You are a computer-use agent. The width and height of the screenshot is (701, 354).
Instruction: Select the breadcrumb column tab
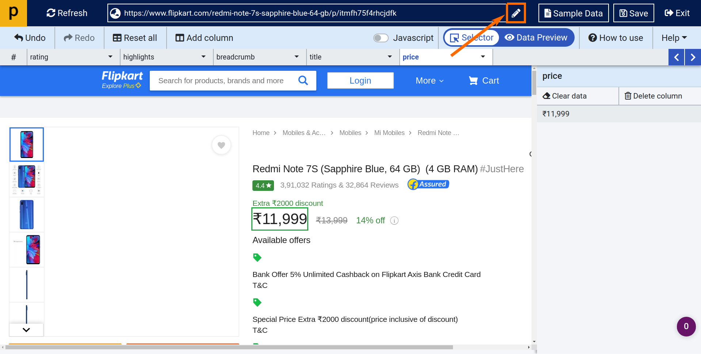pyautogui.click(x=235, y=57)
